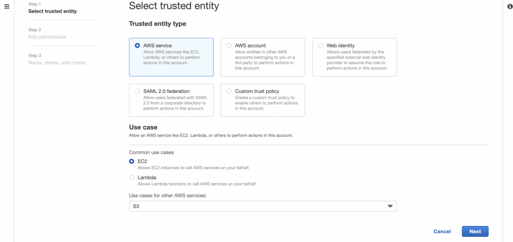Open Step 2 Add permissions

click(47, 37)
